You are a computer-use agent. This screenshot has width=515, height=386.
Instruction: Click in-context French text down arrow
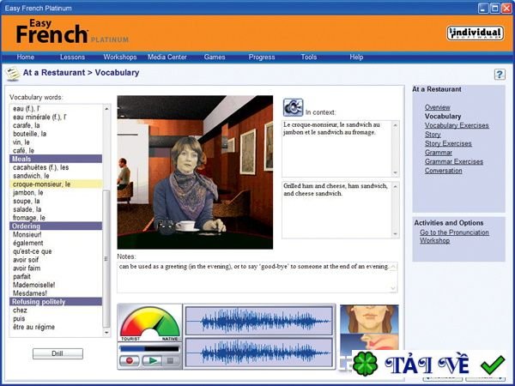pyautogui.click(x=396, y=172)
